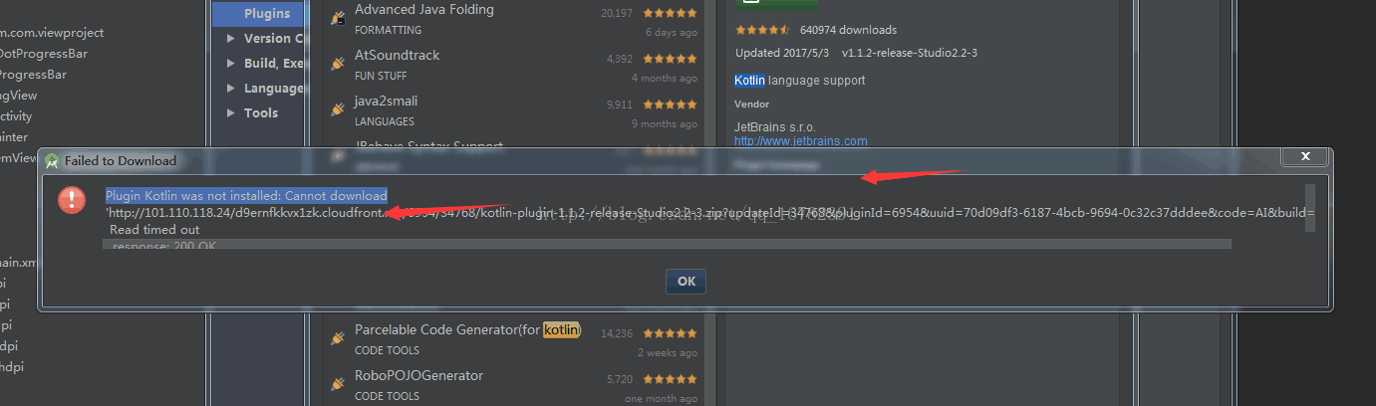1376x406 pixels.
Task: Select the AtSoundtrack plugin row
Action: [x=513, y=65]
